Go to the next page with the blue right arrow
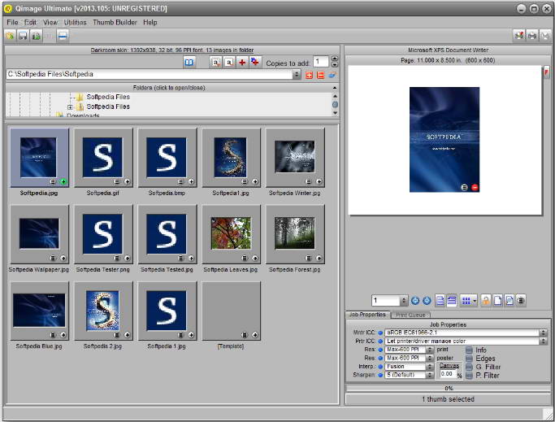555x422 pixels. click(427, 301)
